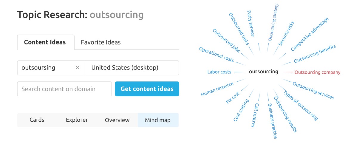Select the Human resource topic node
The width and height of the screenshot is (348, 144).
(x=217, y=89)
